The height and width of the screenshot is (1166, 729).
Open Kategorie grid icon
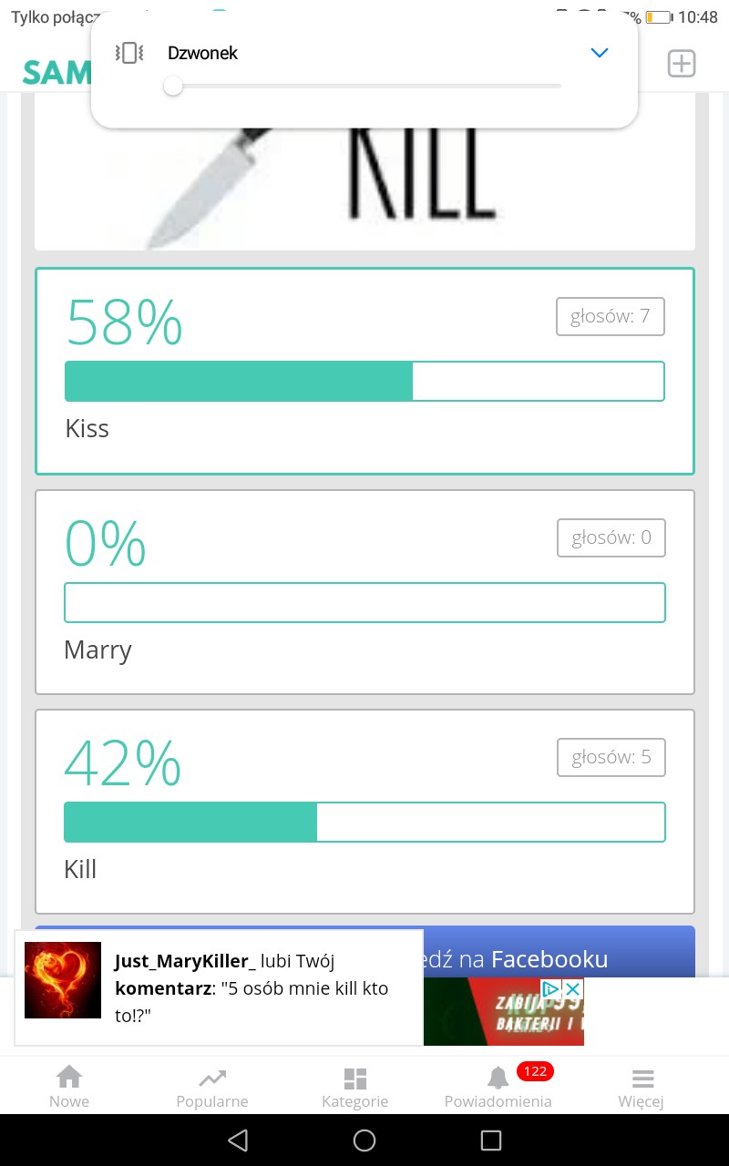(355, 1087)
